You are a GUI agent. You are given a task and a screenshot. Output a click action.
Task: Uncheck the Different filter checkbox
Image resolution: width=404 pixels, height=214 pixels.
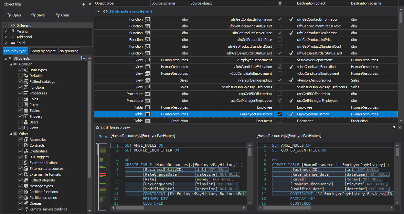[x=6, y=25]
